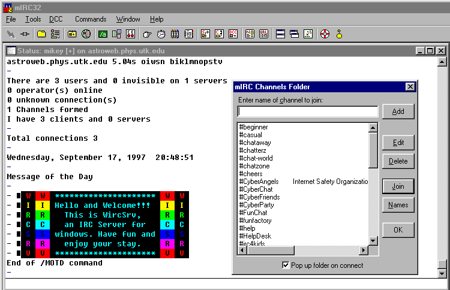Viewport: 450px width, 290px height.
Task: Open the timer clock toolbar icon
Action: click(161, 34)
